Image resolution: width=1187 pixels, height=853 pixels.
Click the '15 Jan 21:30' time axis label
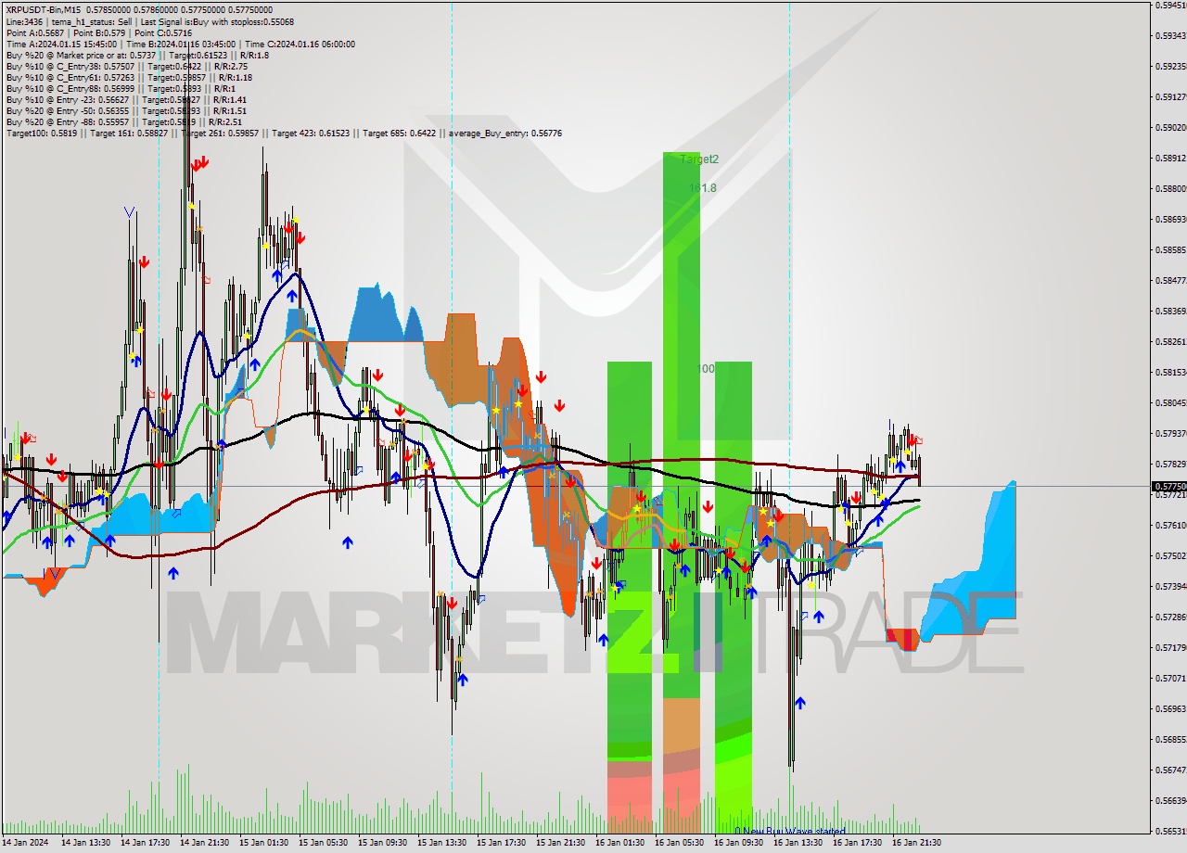tap(560, 843)
